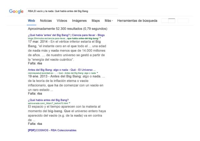Focus the search box with RBA query
The width and height of the screenshot is (200, 141).
click(x=72, y=11)
